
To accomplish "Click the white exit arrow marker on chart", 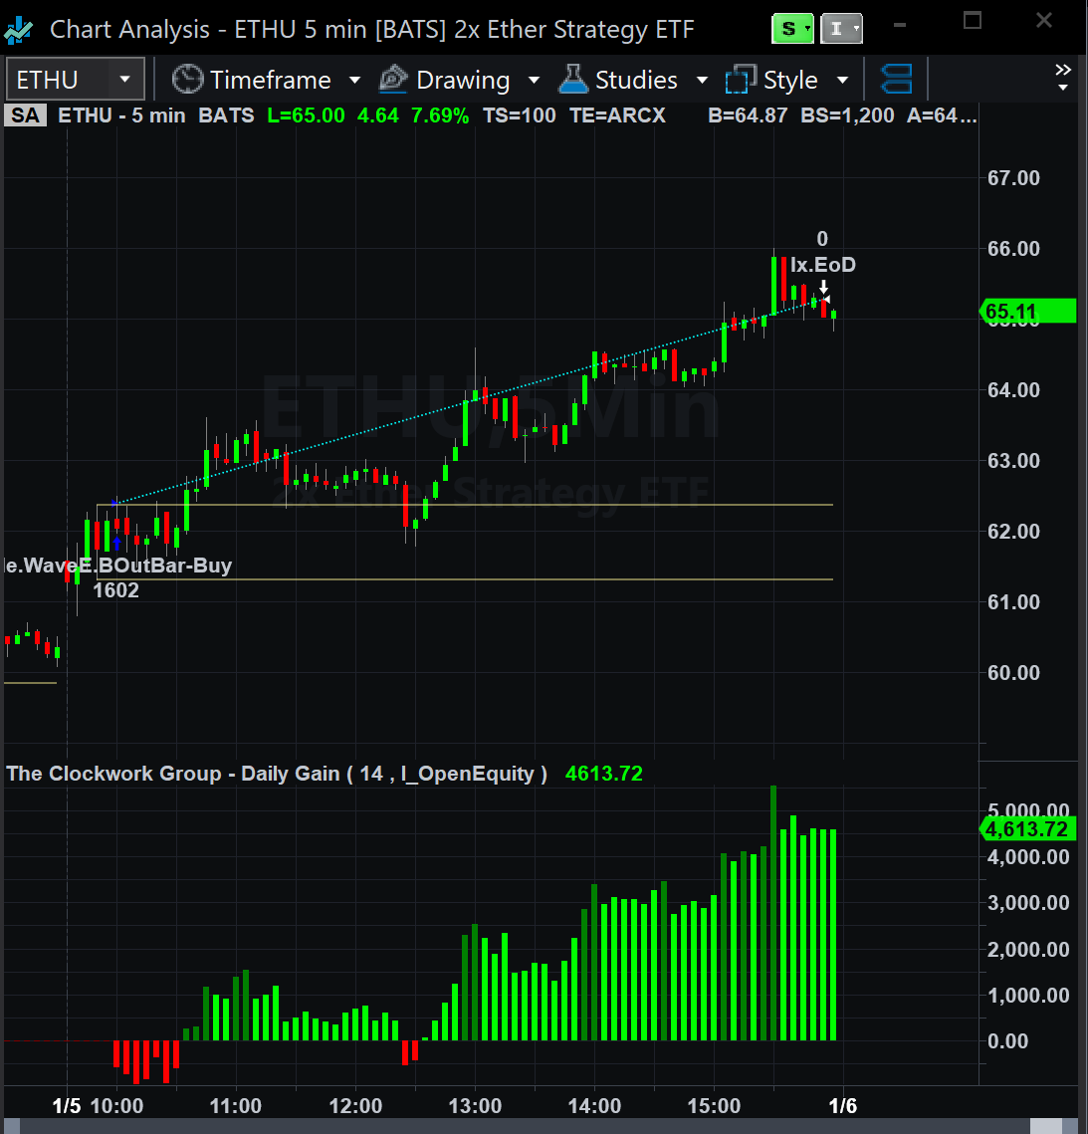I will click(823, 287).
